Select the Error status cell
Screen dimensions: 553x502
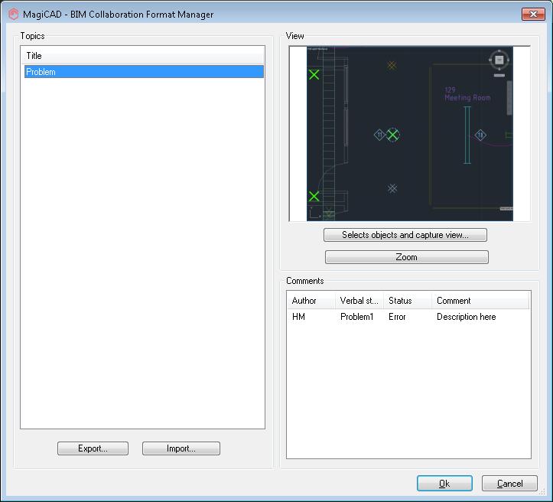point(397,317)
